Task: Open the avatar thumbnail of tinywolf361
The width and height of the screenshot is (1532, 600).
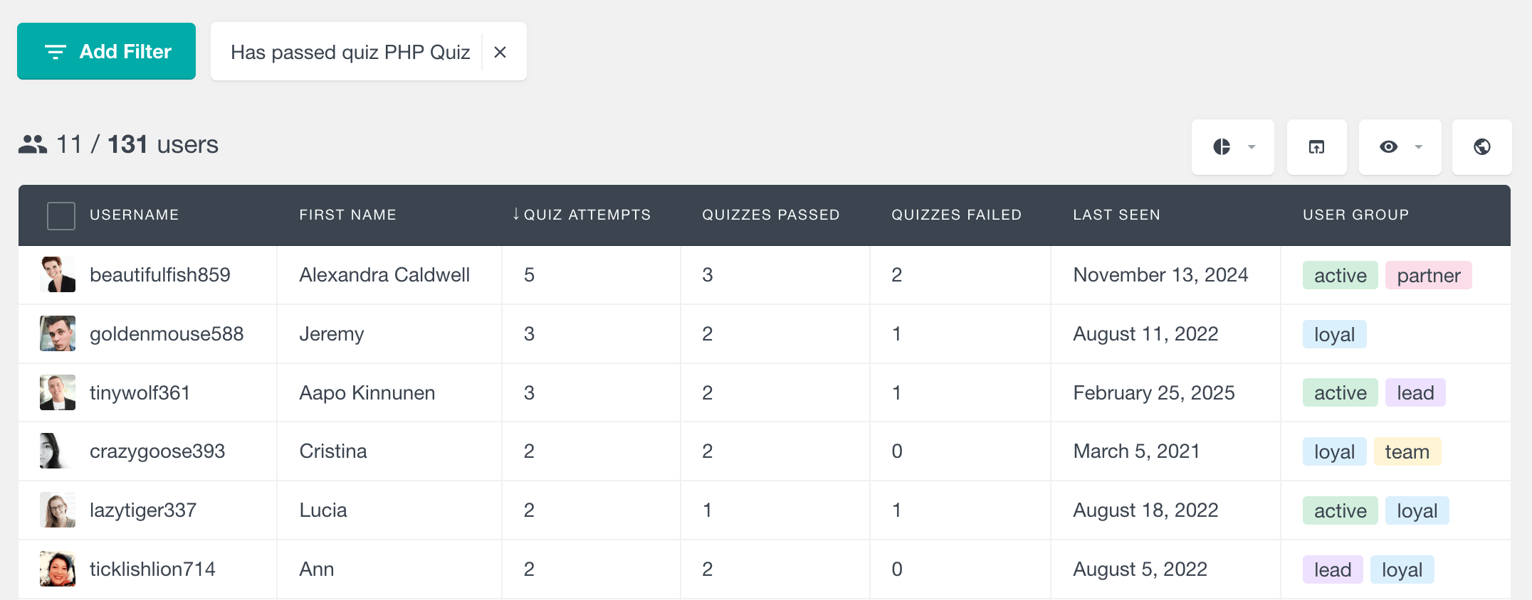Action: tap(58, 392)
